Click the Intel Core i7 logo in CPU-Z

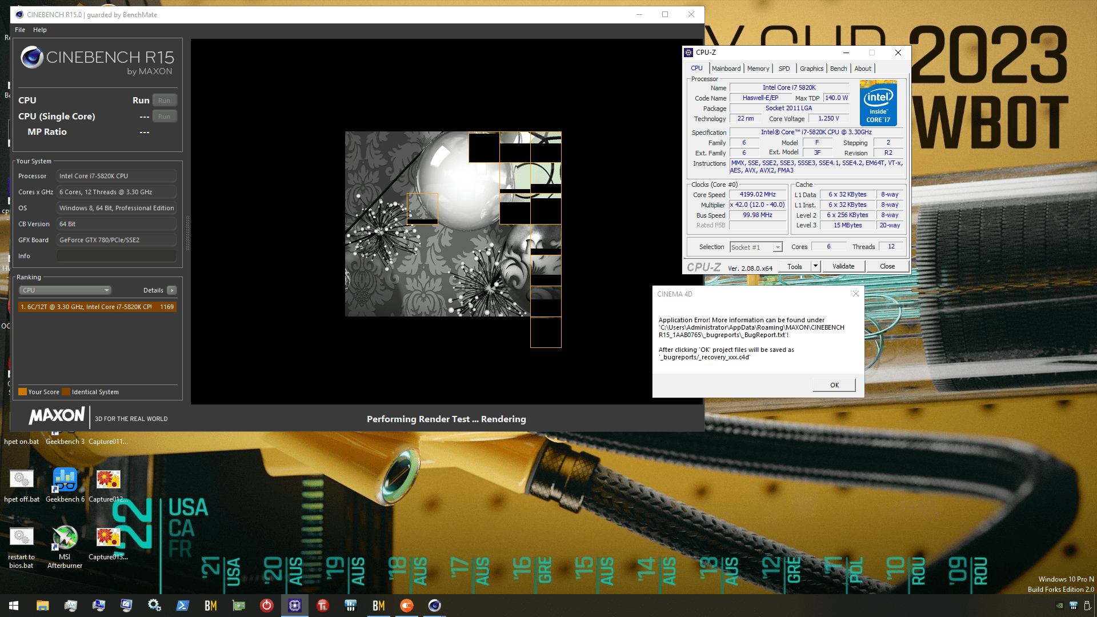pos(878,103)
